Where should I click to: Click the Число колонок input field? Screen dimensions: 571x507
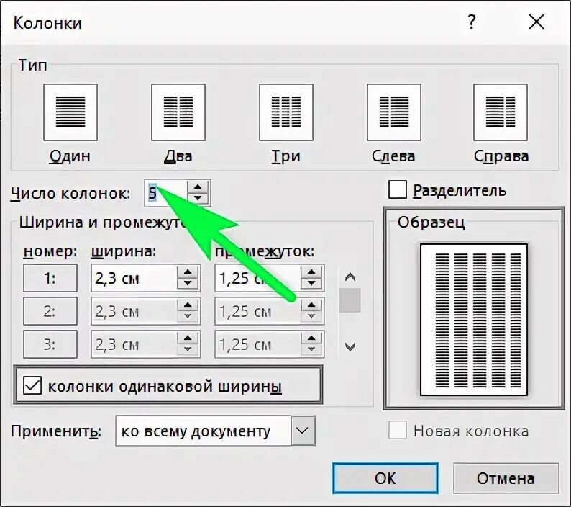tap(166, 193)
